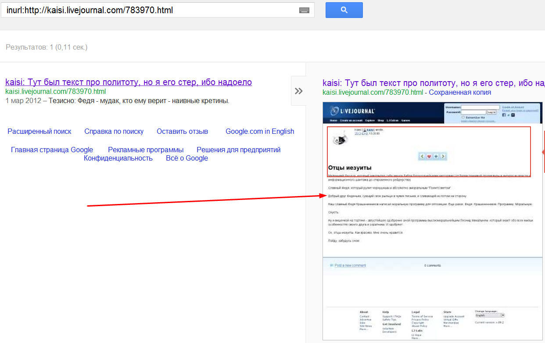
Task: Open "Решения для предприятий" link
Action: 239,150
